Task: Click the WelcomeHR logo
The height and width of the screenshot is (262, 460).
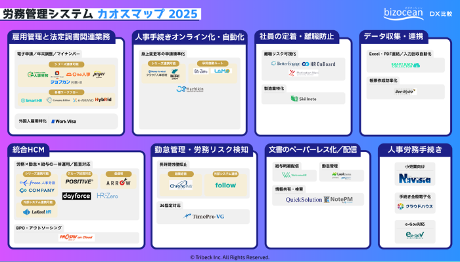Action: pyautogui.click(x=294, y=175)
